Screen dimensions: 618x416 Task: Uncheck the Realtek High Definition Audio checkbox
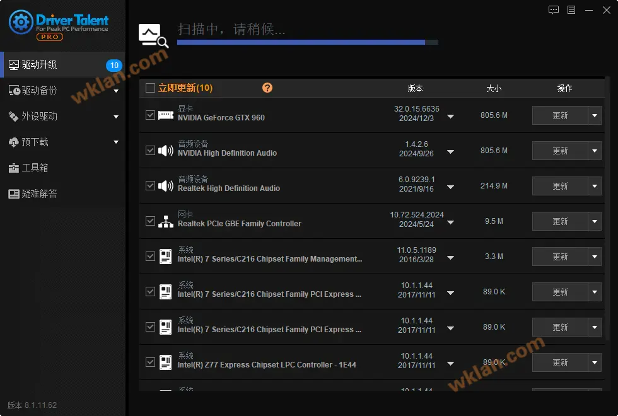(x=150, y=185)
